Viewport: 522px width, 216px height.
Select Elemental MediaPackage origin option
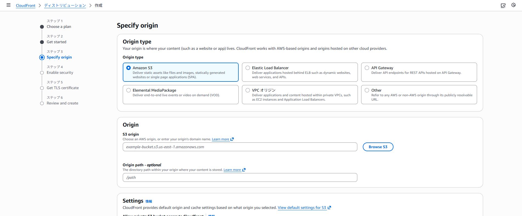(129, 90)
